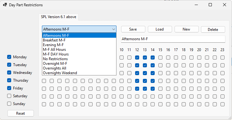Screen dimensions: 232x120
Task: Uncheck the Thursday checkbox
Action: [9, 80]
